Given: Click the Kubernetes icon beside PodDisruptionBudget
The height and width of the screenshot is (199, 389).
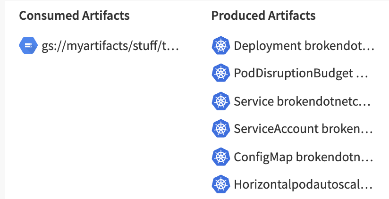Looking at the screenshot, I should pyautogui.click(x=221, y=73).
